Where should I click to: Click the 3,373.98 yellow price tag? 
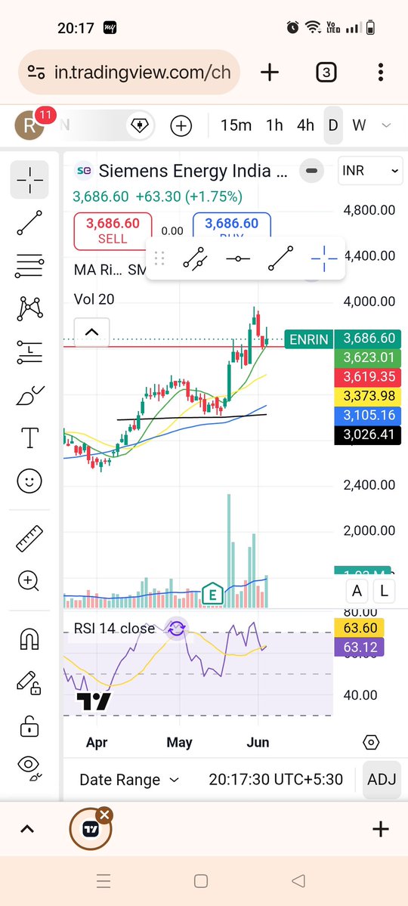[x=368, y=396]
